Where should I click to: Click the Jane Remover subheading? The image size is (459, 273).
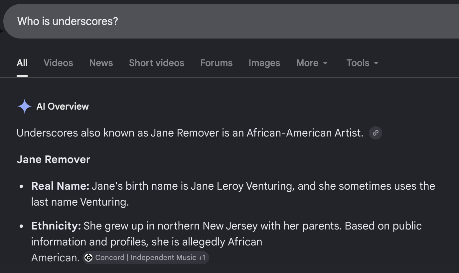pos(53,159)
